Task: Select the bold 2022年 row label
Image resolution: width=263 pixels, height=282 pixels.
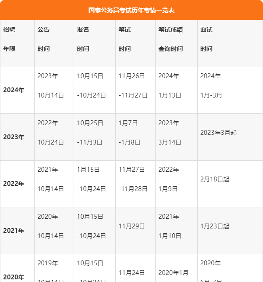Action: point(14,184)
